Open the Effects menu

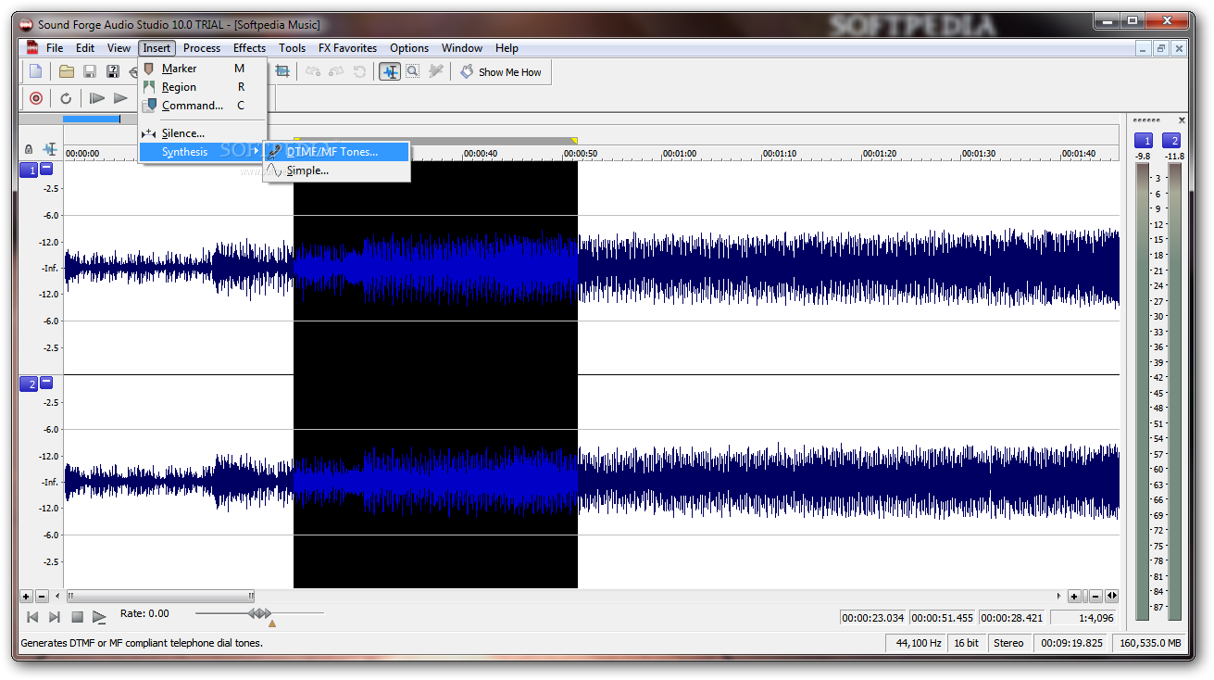click(x=249, y=48)
